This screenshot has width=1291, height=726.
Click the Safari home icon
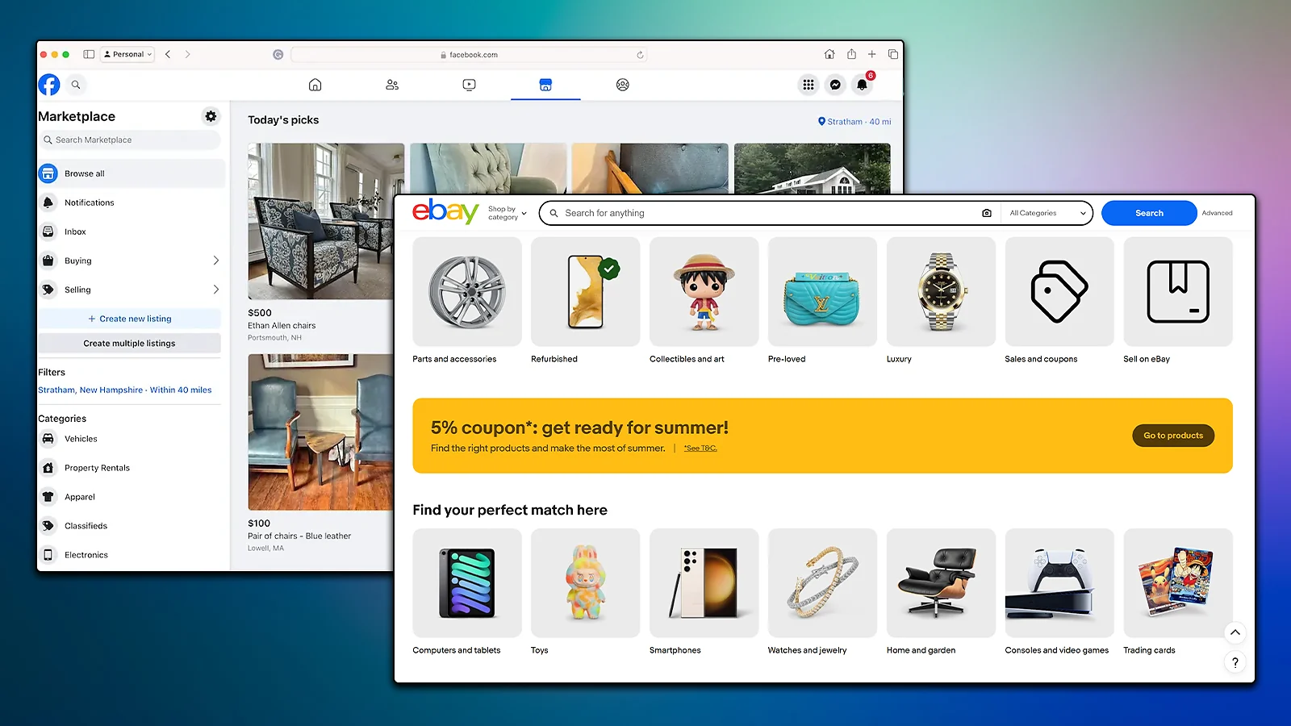(x=829, y=54)
